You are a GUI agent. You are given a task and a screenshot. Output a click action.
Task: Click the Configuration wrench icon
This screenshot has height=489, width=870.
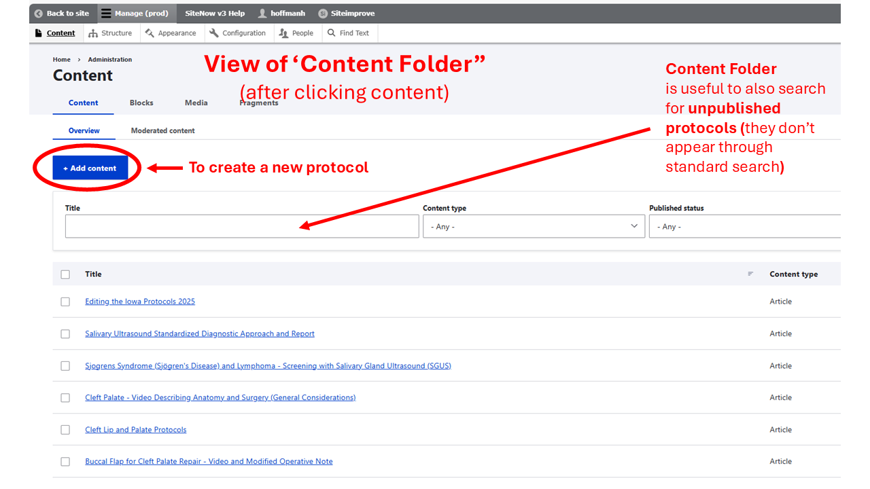coord(214,33)
